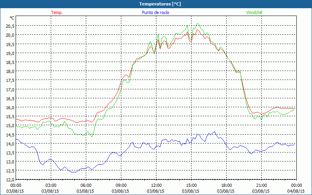
Task: Click the 17,0 y-axis value
Action: [11, 89]
